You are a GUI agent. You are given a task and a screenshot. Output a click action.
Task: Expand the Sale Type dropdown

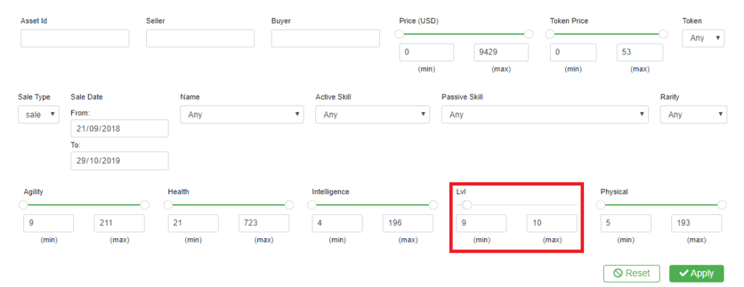click(x=39, y=114)
